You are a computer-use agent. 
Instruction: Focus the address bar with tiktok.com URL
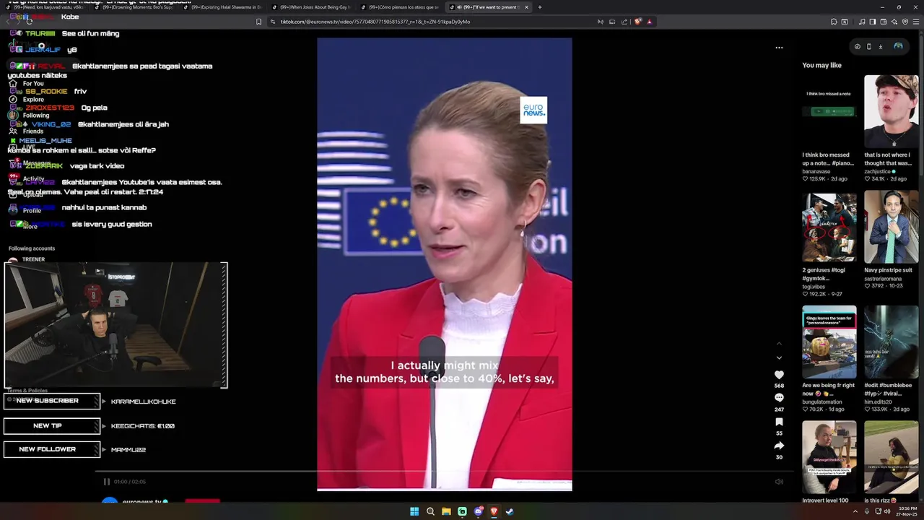click(433, 22)
